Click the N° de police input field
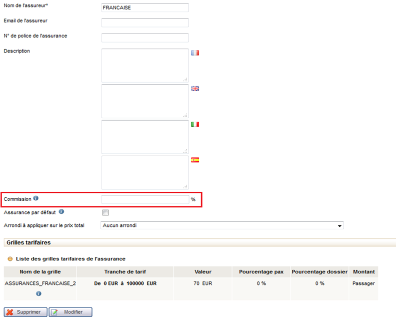Viewport: 396px width, 319px height. pyautogui.click(x=145, y=38)
